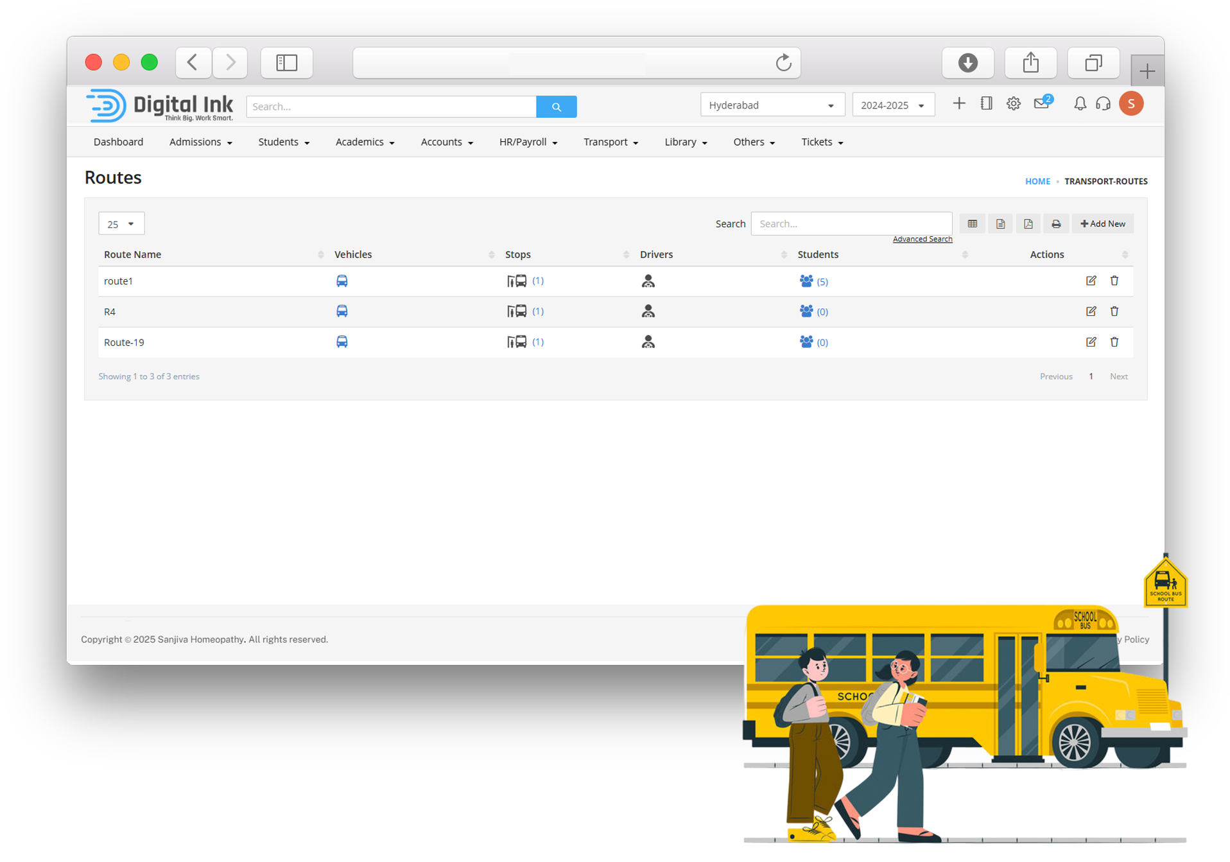Click the print icon in table toolbar

pyautogui.click(x=1056, y=224)
